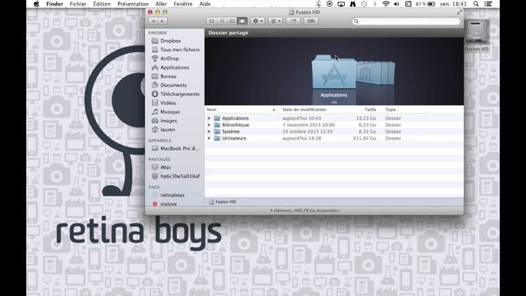This screenshot has height=296, width=526.
Task: Expand the Applications folder row
Action: coord(209,118)
